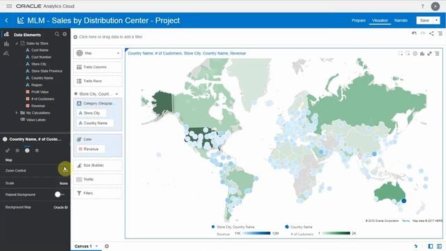This screenshot has width=446, height=251.
Task: Open the user profile avatar
Action: 435,6
